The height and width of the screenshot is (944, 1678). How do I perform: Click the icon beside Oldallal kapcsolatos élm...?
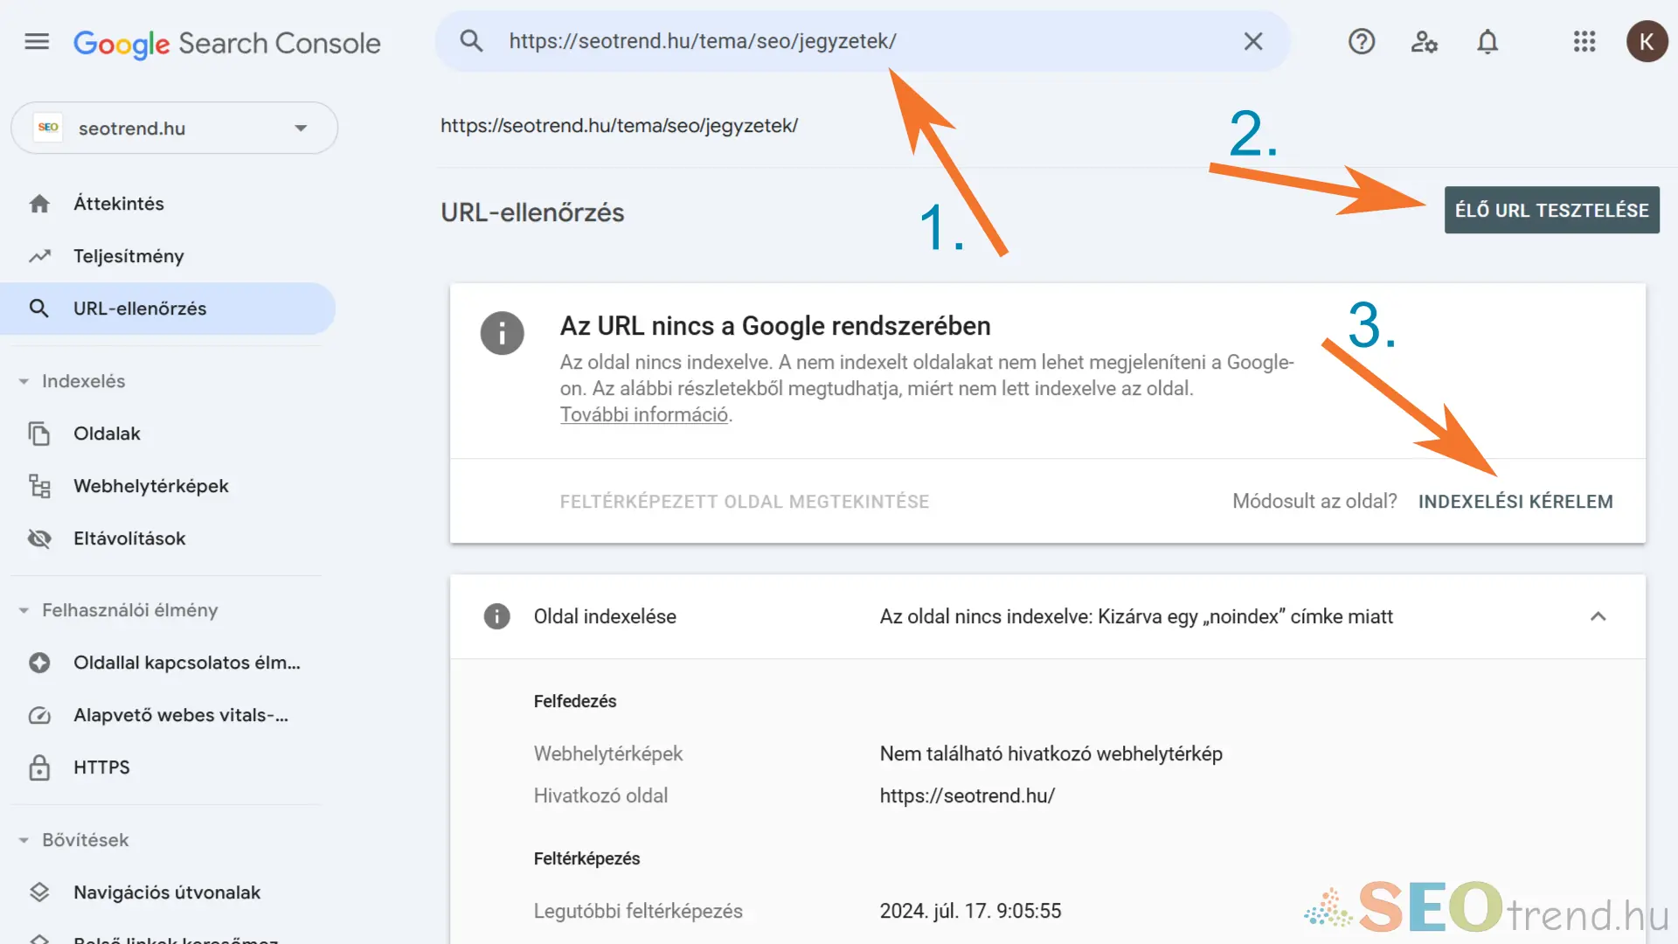pos(39,663)
